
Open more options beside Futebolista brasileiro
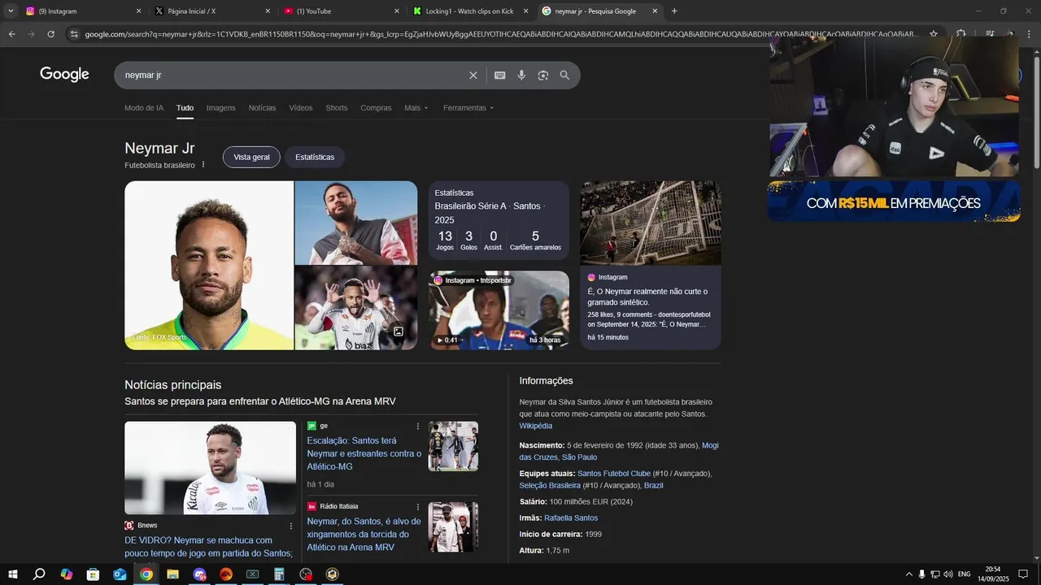[x=203, y=165]
